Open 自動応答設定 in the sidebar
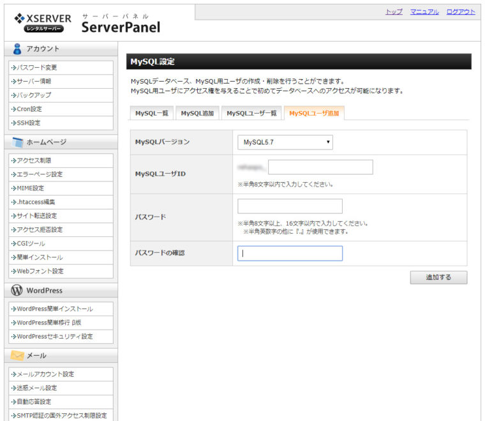This screenshot has height=421, width=485. pyautogui.click(x=61, y=402)
